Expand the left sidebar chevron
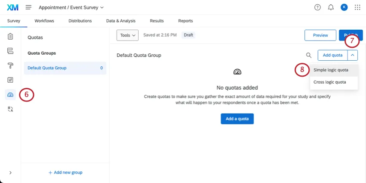 coord(10,173)
